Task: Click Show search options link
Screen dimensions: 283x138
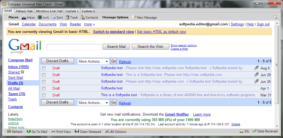Action: pyautogui.click(x=184, y=45)
